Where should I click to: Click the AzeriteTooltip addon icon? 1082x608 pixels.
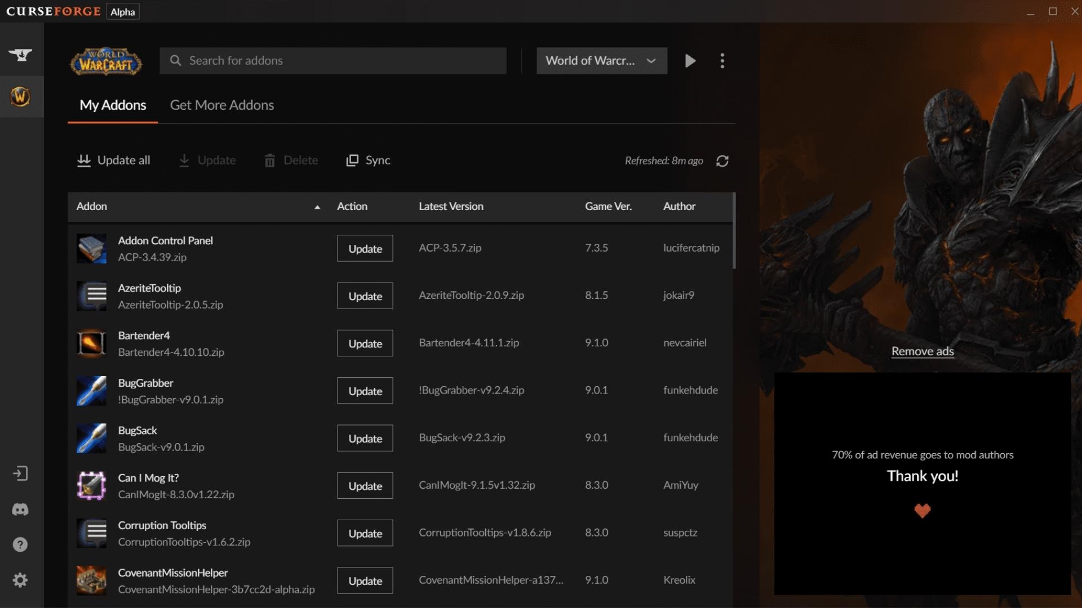(91, 296)
